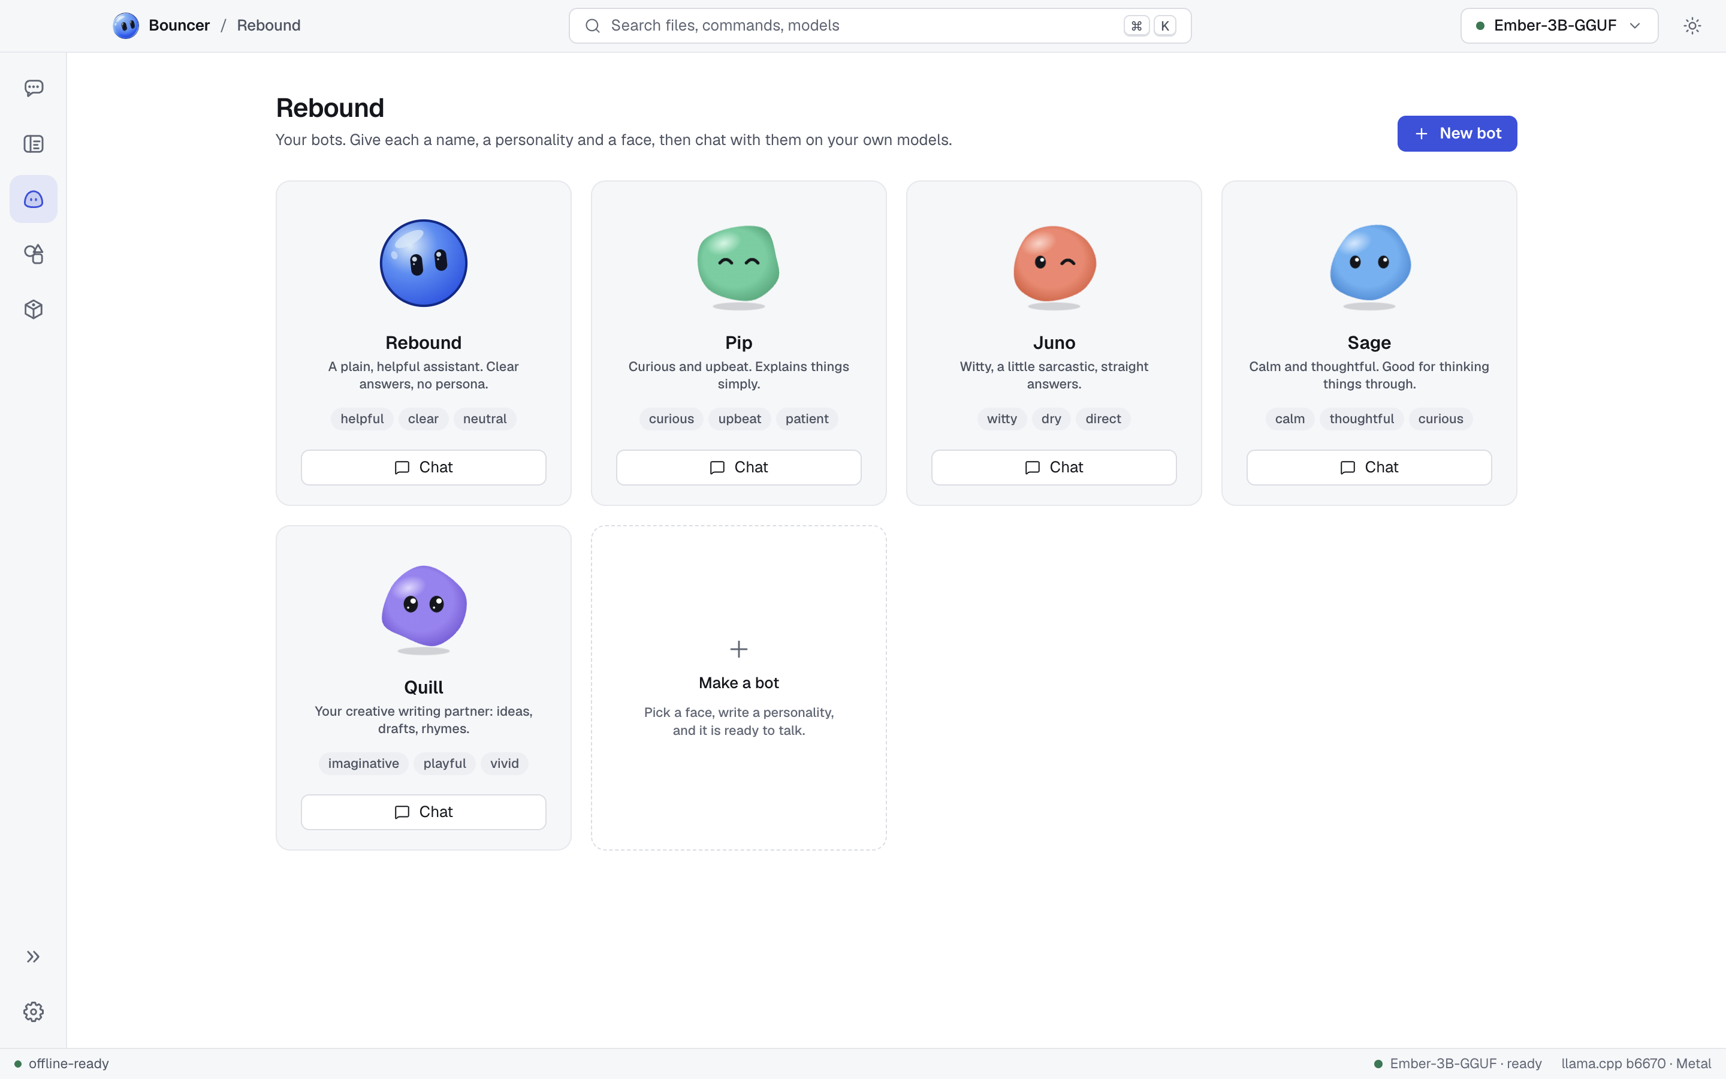The height and width of the screenshot is (1079, 1726).
Task: Click llama.cpp b6670 · Metal status text
Action: coord(1636,1063)
